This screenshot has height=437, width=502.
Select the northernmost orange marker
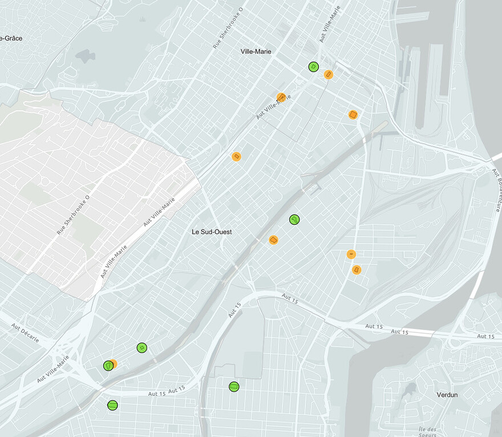tap(328, 75)
